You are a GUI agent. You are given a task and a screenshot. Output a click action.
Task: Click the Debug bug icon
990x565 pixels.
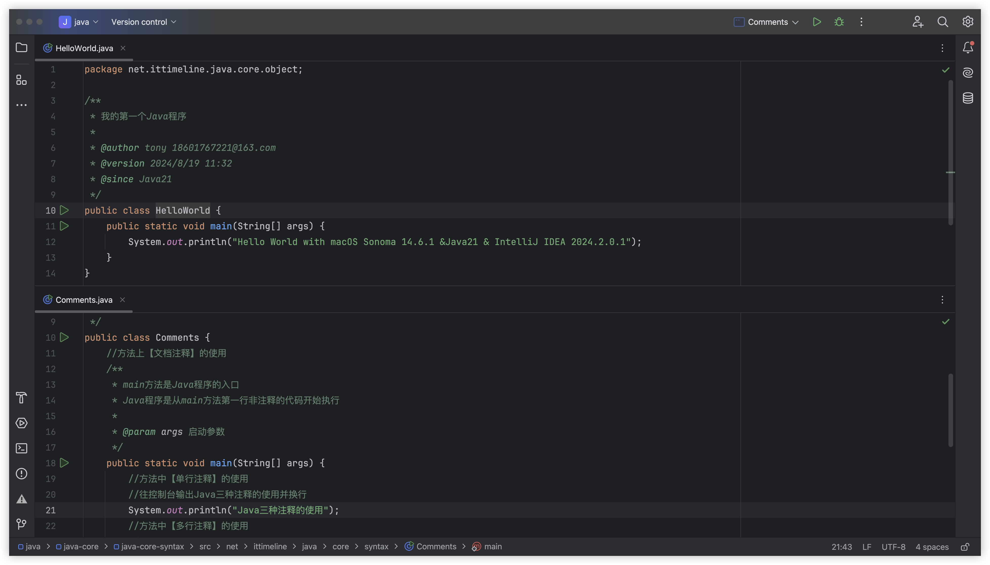(x=839, y=22)
